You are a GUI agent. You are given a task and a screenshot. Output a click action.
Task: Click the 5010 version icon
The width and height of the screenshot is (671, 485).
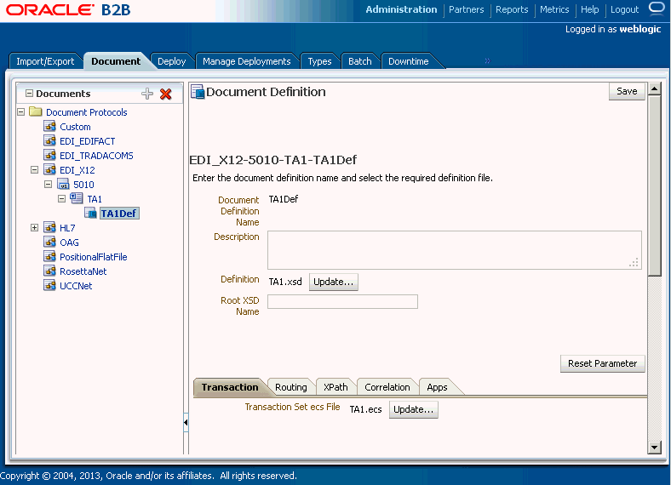63,185
